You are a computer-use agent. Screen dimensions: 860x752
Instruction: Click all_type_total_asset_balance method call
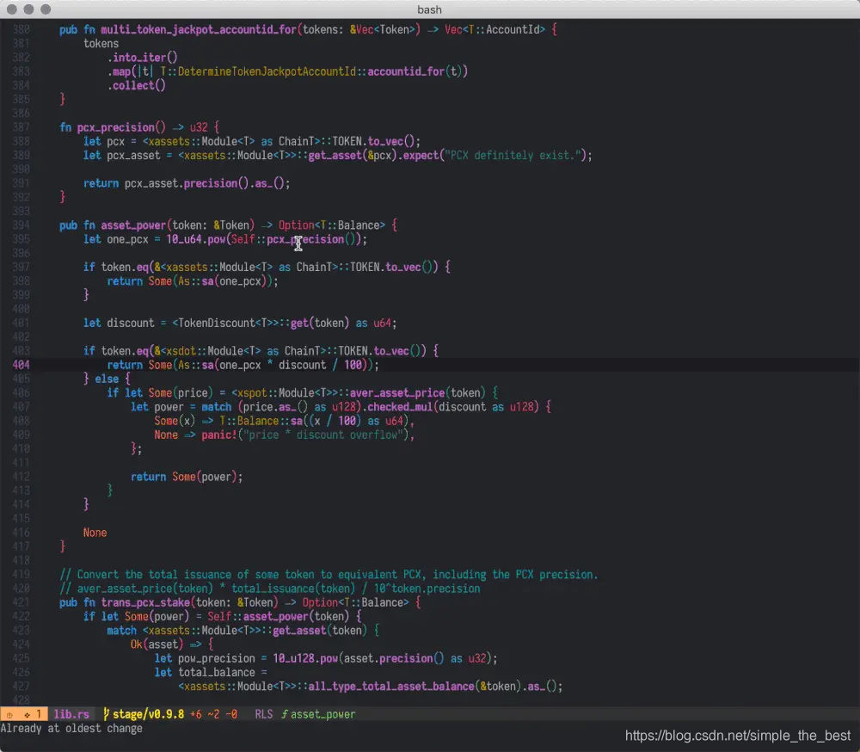[x=391, y=686]
